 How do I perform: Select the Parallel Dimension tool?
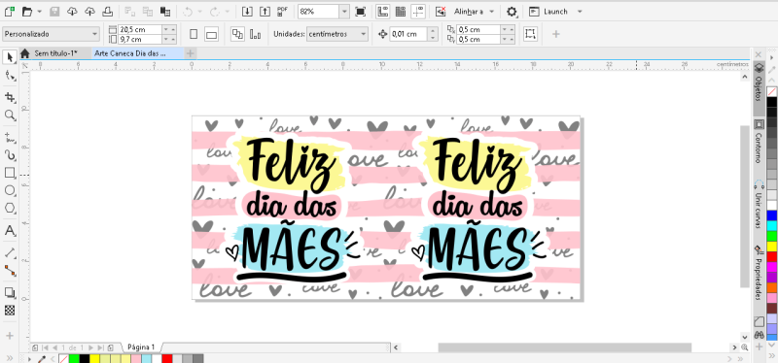[x=10, y=252]
